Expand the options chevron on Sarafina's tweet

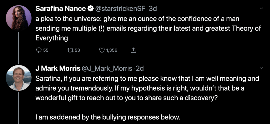coord(262,8)
